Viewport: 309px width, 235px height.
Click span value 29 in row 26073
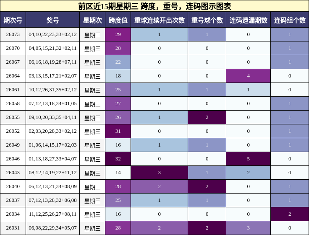[x=118, y=34]
